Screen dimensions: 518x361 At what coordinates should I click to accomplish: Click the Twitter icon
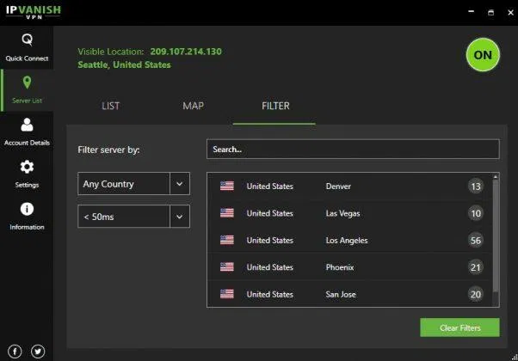38,351
